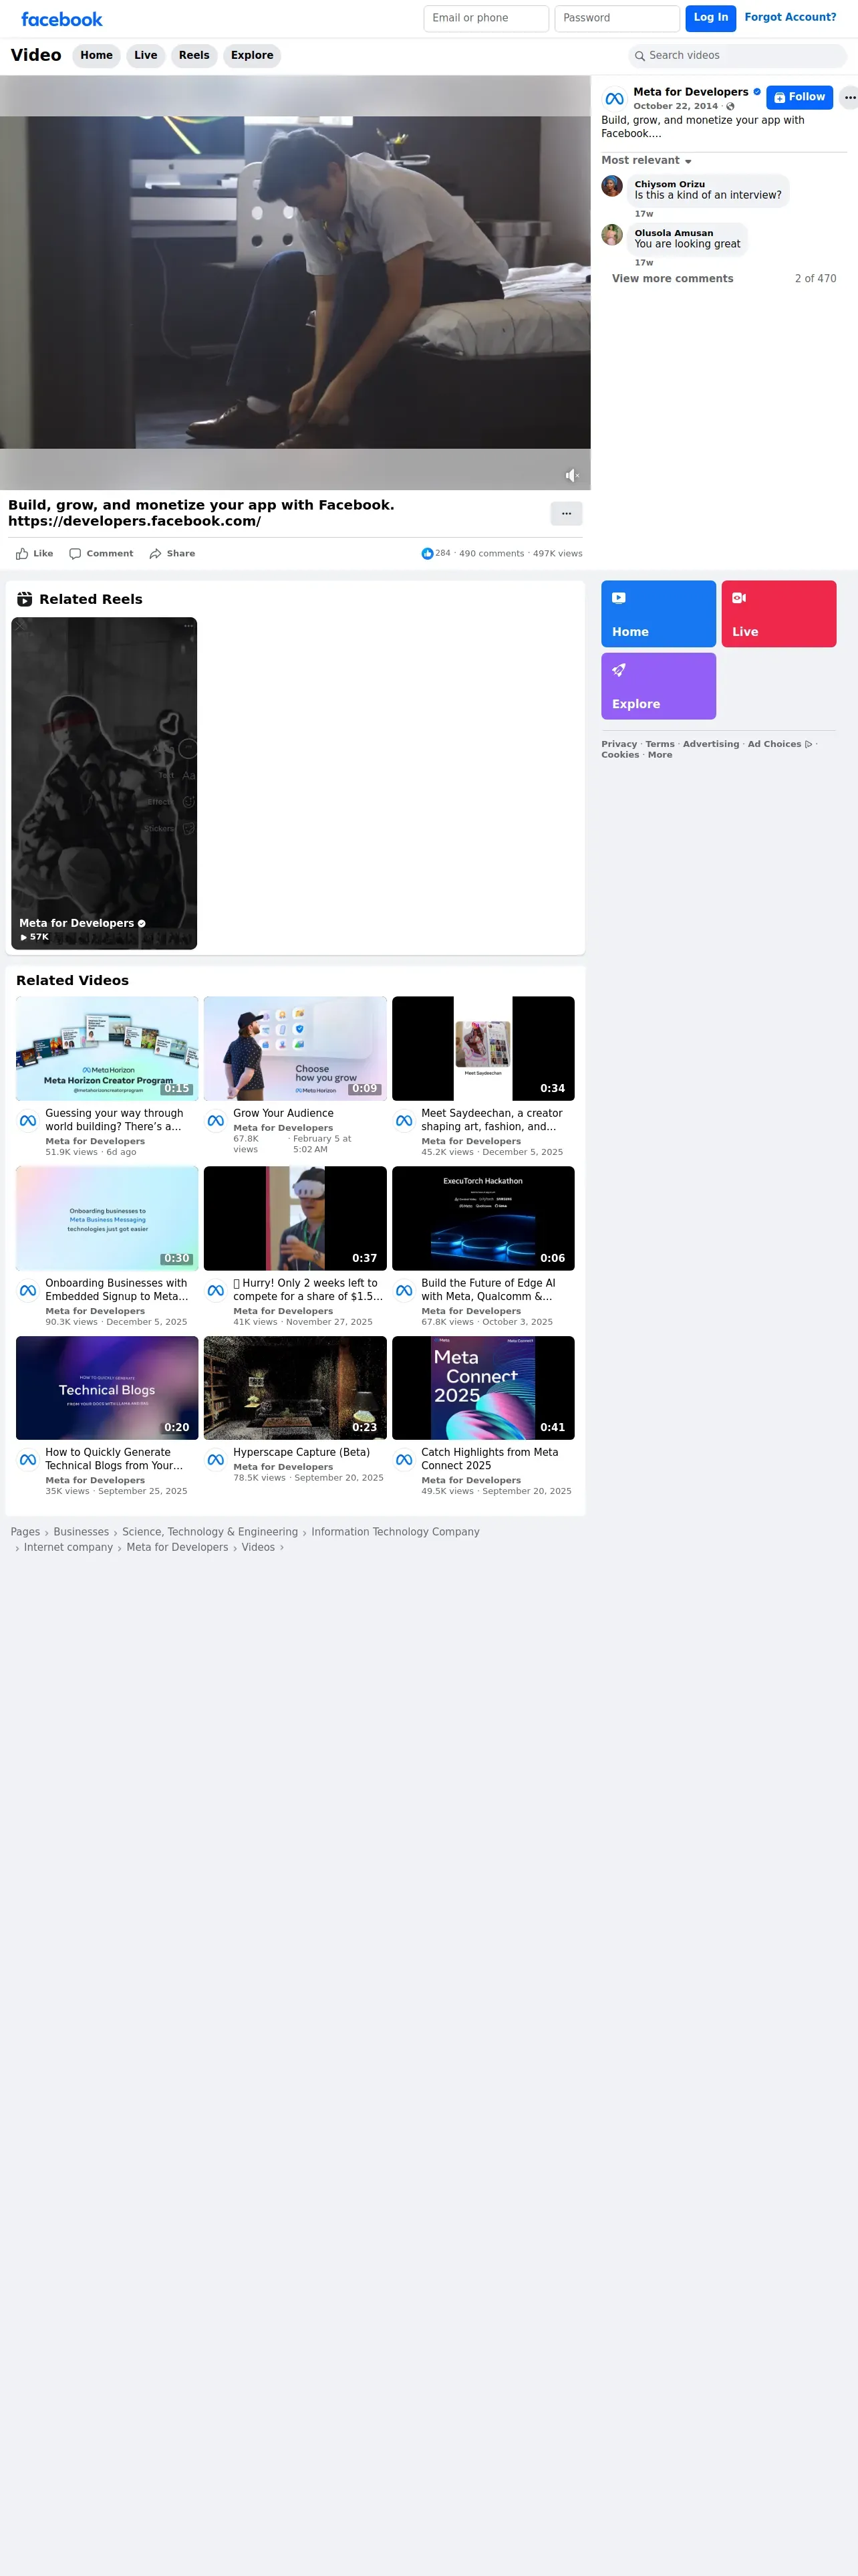Play the related reel with 57K views
Screen dimensions: 858x2576
click(104, 783)
